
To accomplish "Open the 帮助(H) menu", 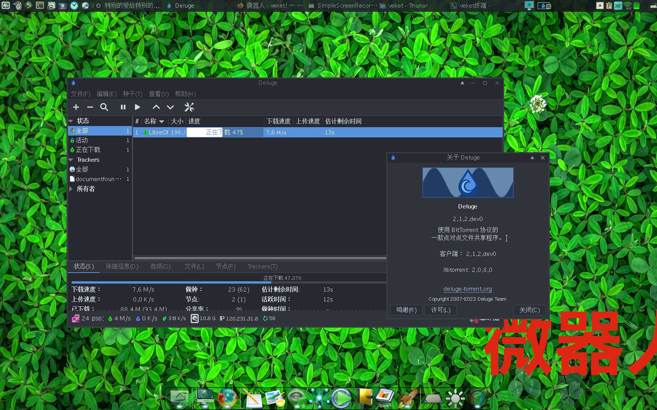I will pos(185,94).
